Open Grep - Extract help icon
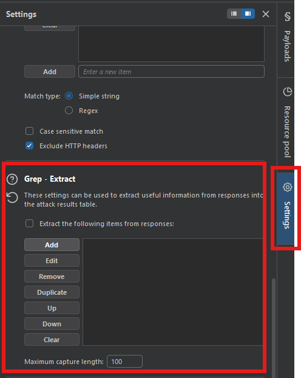The image size is (301, 378). (x=12, y=179)
